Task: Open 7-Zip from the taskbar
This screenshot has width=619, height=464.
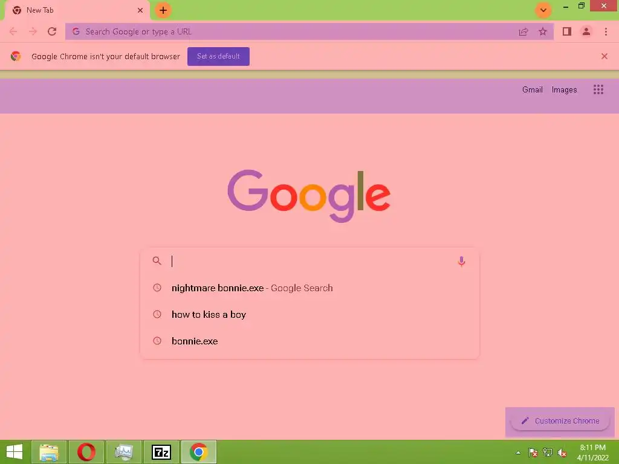Action: (x=161, y=452)
